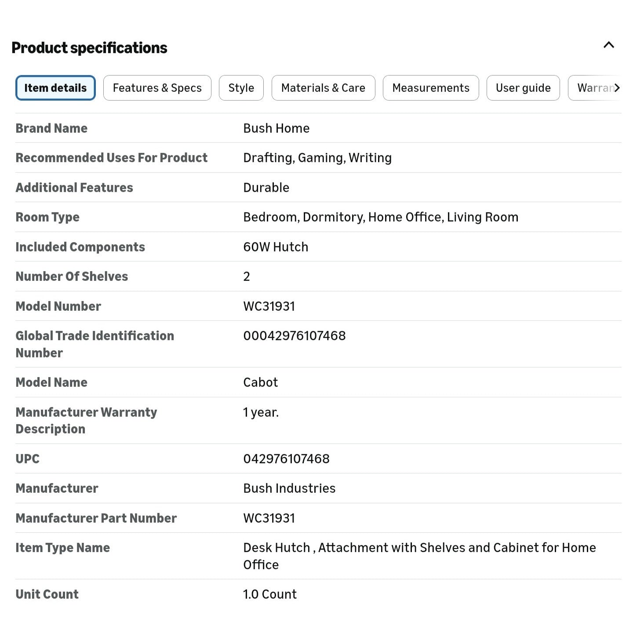Screen dimensions: 633x633
Task: Open the Materials & Care tab
Action: (x=323, y=88)
